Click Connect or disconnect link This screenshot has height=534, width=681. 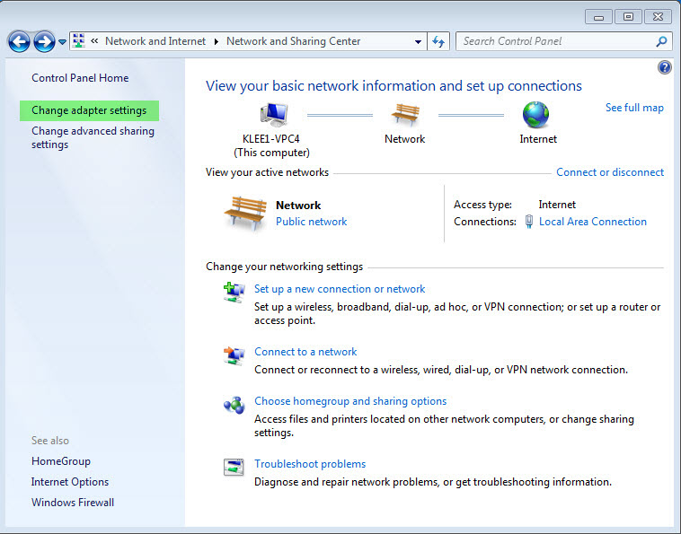tap(610, 172)
